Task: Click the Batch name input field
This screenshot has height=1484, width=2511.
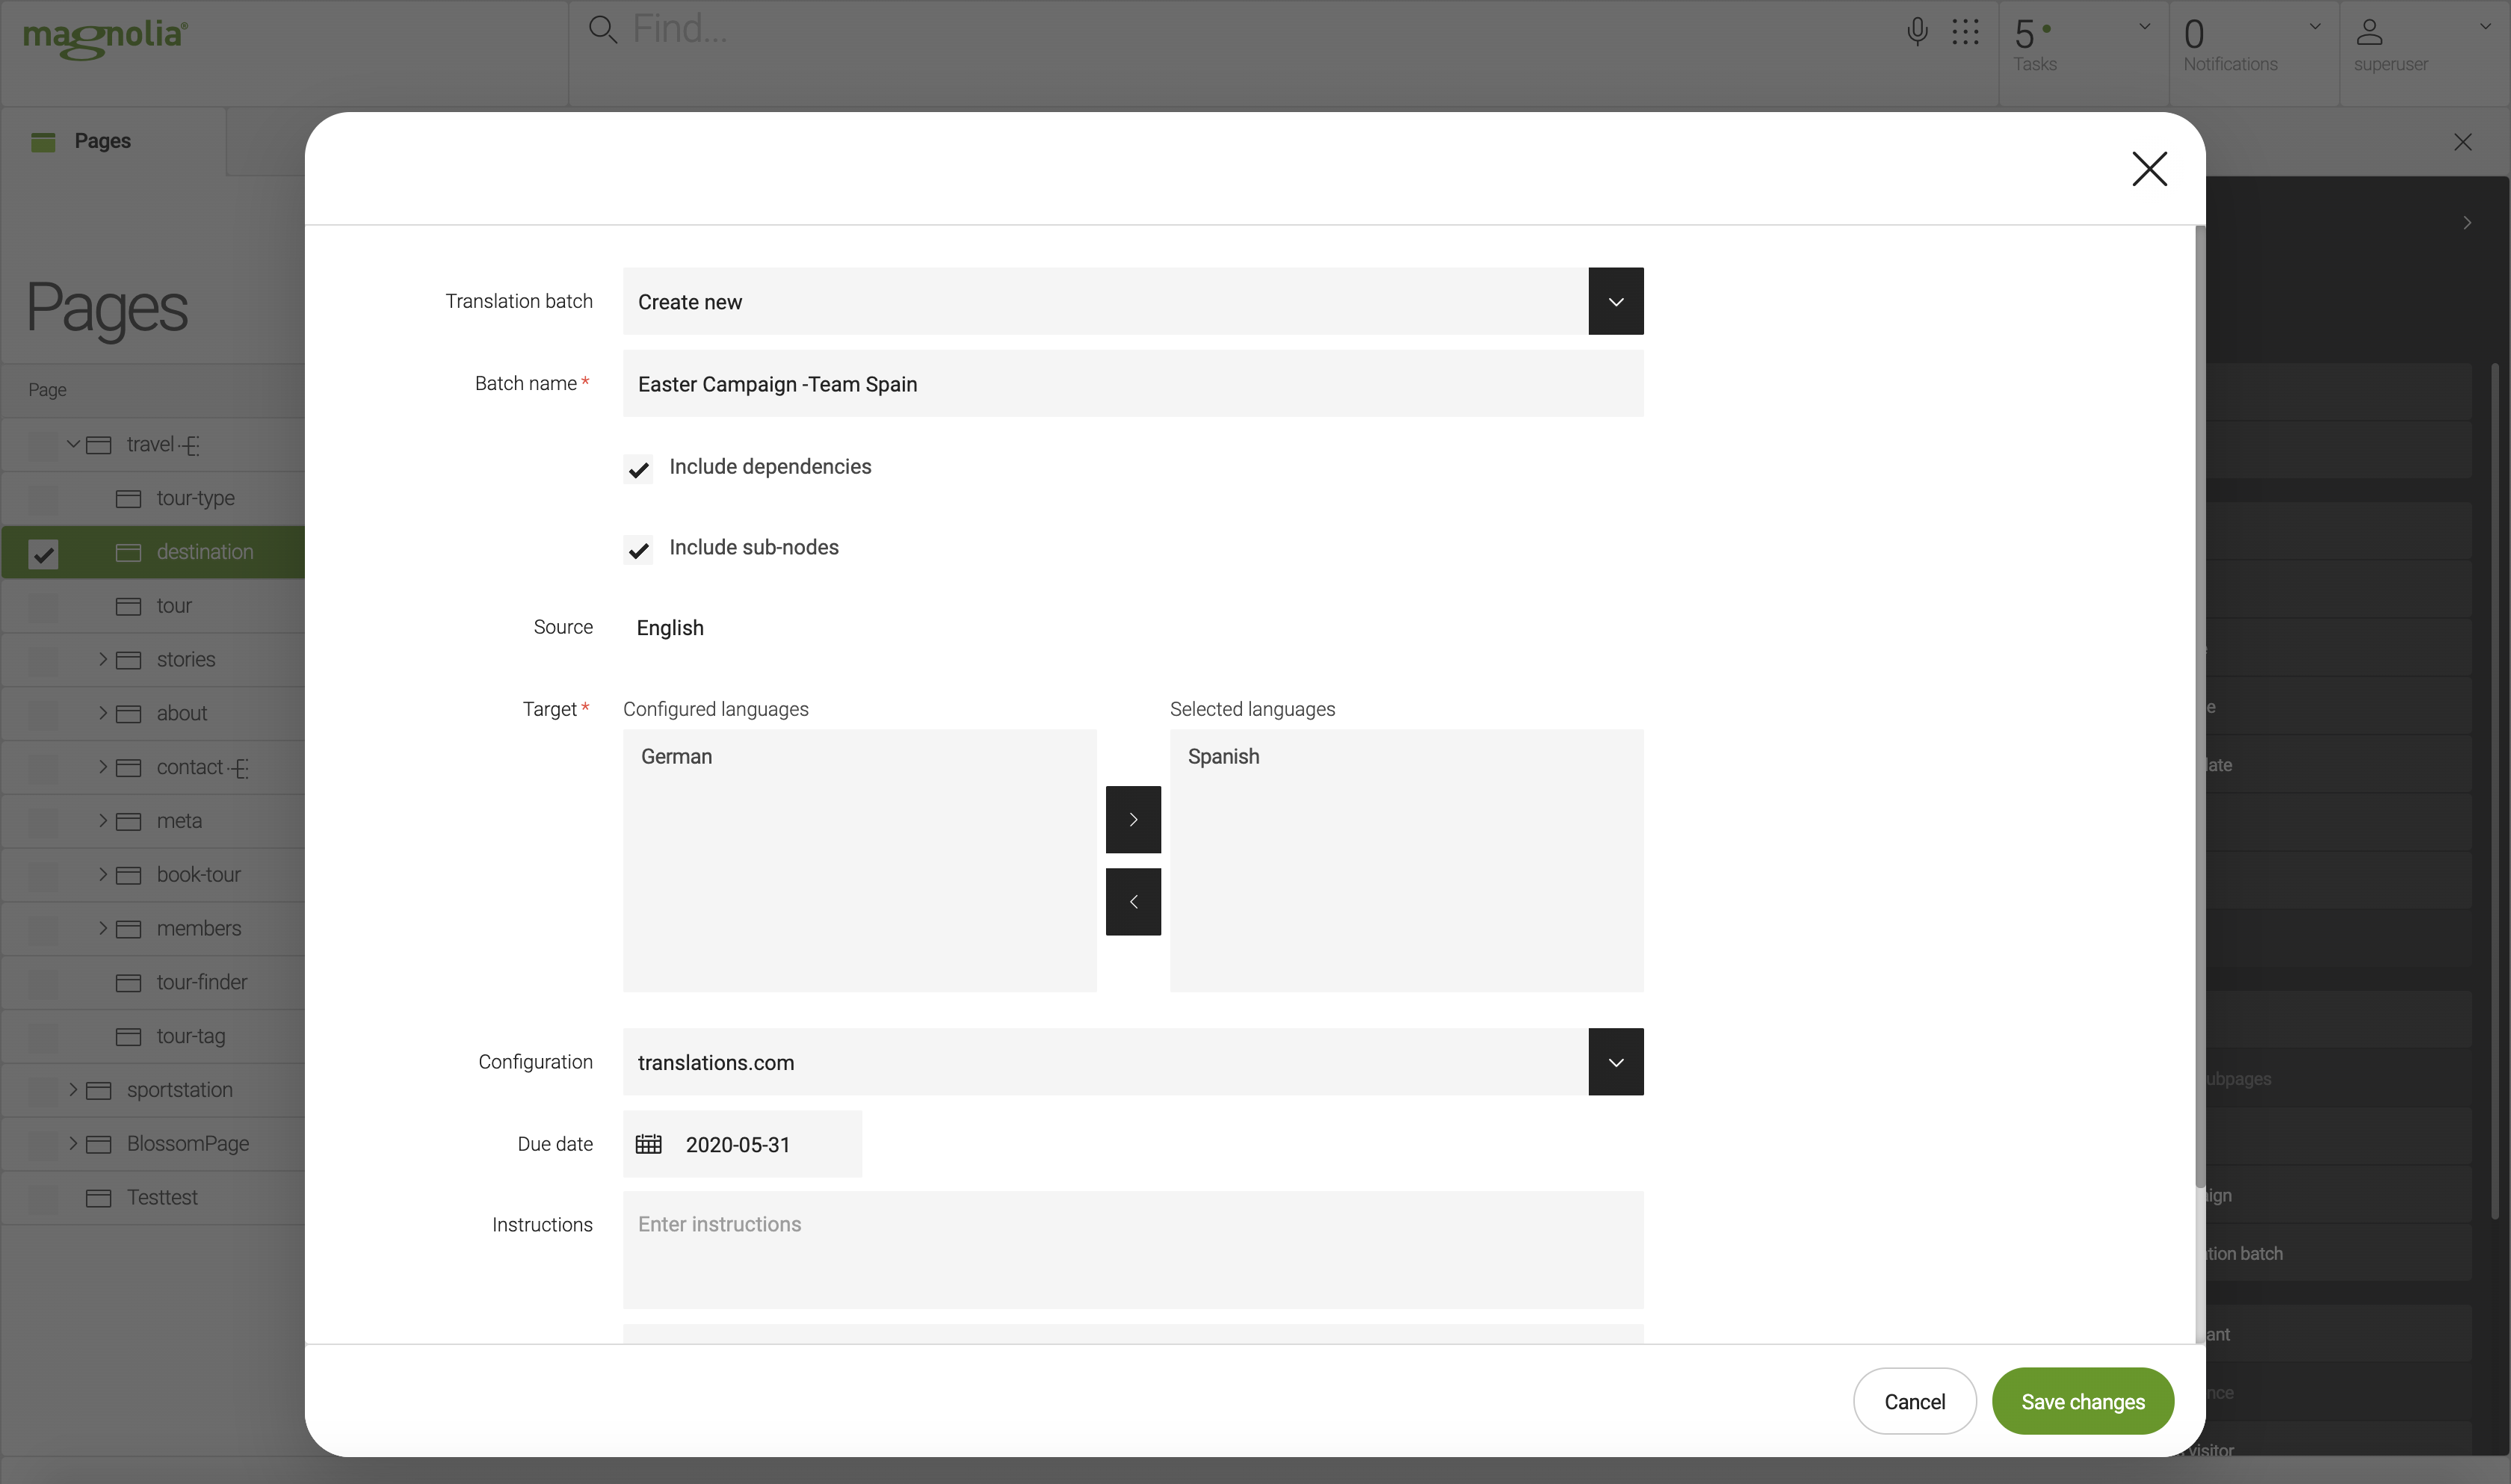Action: tap(1133, 383)
